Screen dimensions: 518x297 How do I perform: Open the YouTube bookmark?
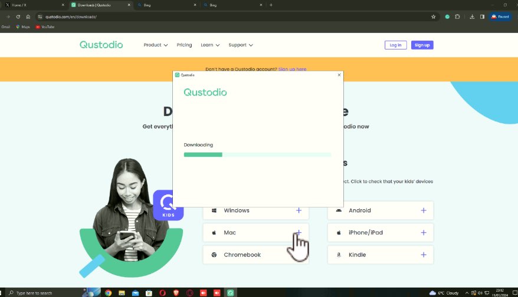click(45, 27)
